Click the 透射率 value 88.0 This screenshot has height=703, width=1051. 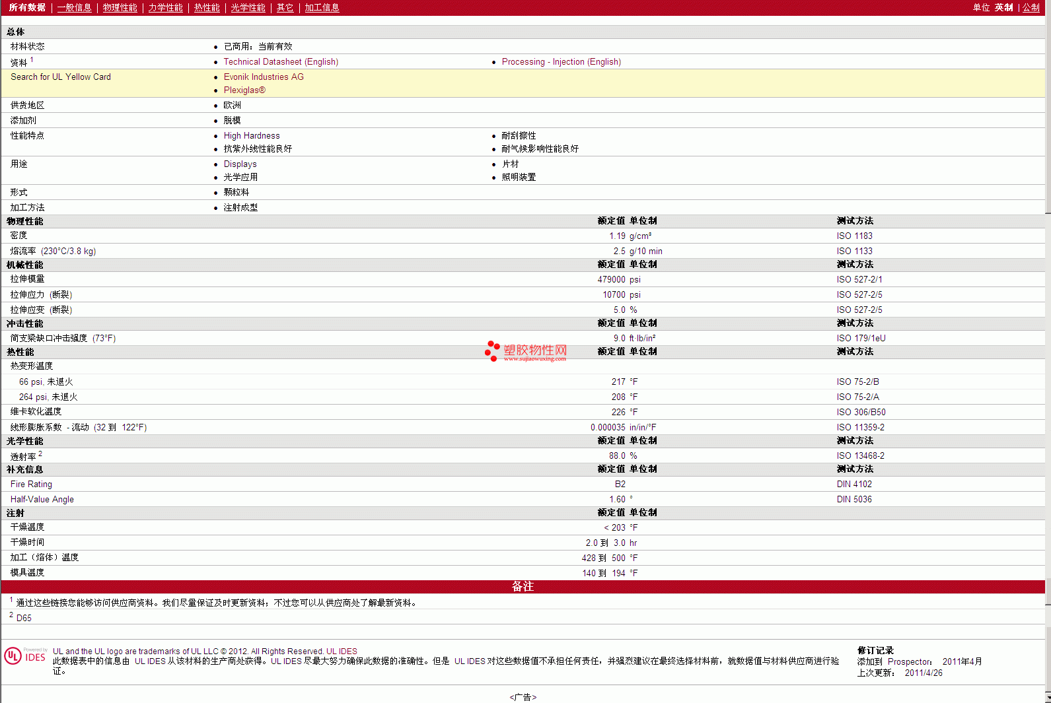(617, 455)
